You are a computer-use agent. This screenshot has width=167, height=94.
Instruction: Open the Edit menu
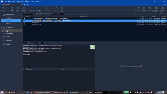pos(9,2)
